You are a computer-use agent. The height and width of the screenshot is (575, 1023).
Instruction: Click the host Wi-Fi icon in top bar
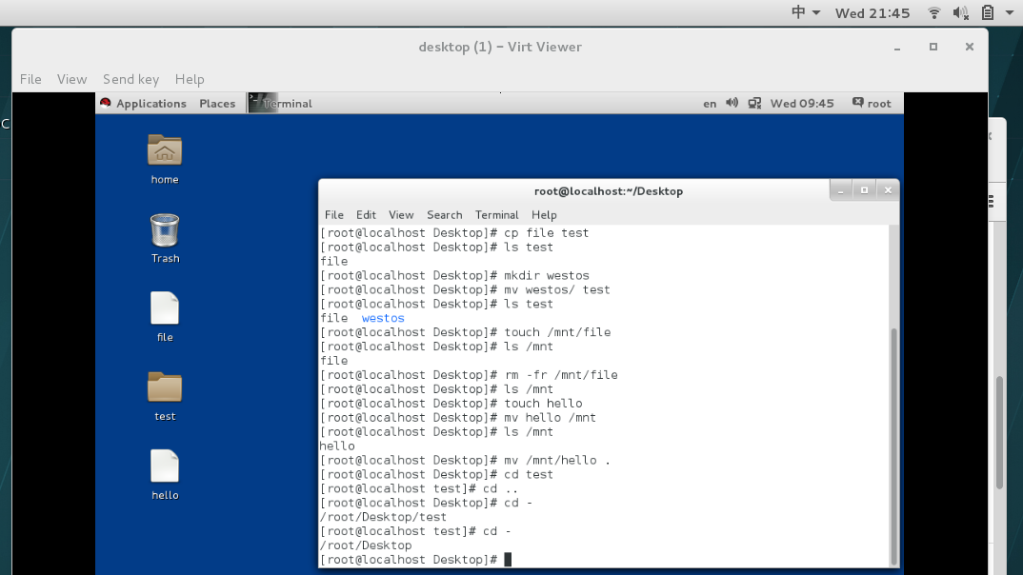coord(934,13)
